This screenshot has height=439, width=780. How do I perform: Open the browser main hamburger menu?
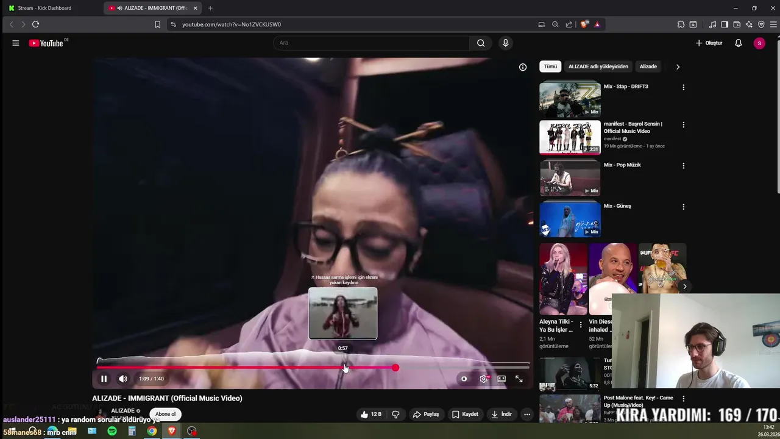point(774,24)
